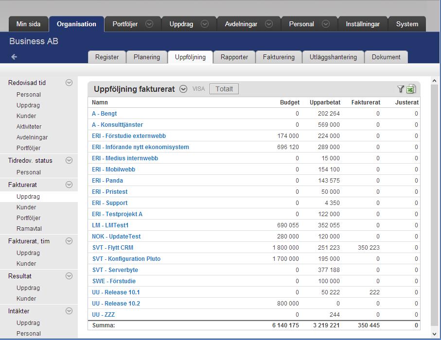Collapse the Resultat sidebar section
Viewport: 441px width, 340px height.
pyautogui.click(x=69, y=276)
